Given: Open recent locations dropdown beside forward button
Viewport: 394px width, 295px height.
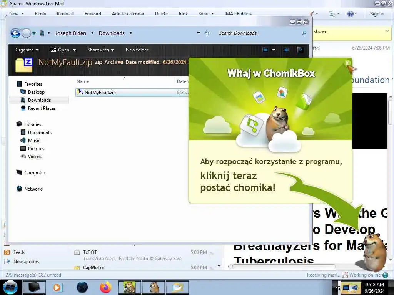Looking at the screenshot, I should pyautogui.click(x=34, y=33).
